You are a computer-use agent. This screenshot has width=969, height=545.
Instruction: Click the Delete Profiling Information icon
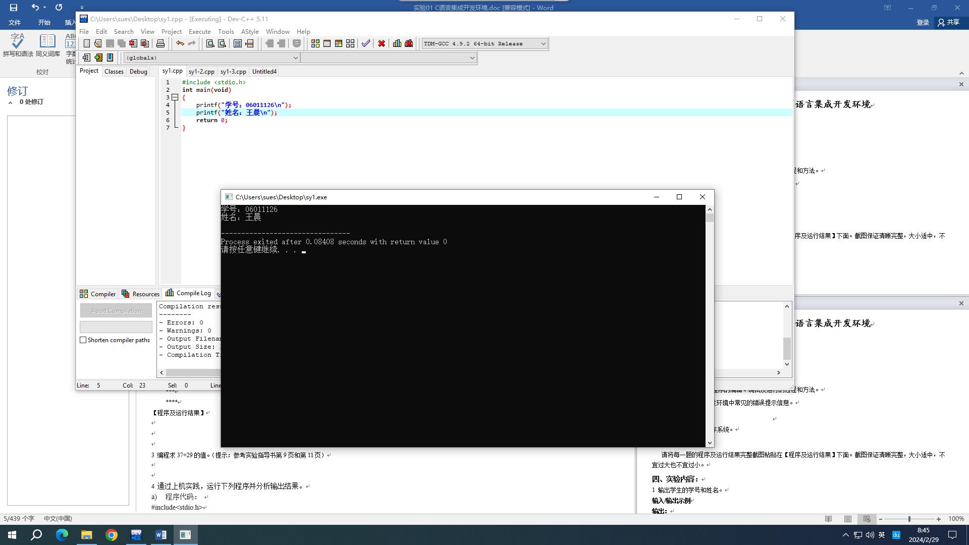(x=409, y=44)
